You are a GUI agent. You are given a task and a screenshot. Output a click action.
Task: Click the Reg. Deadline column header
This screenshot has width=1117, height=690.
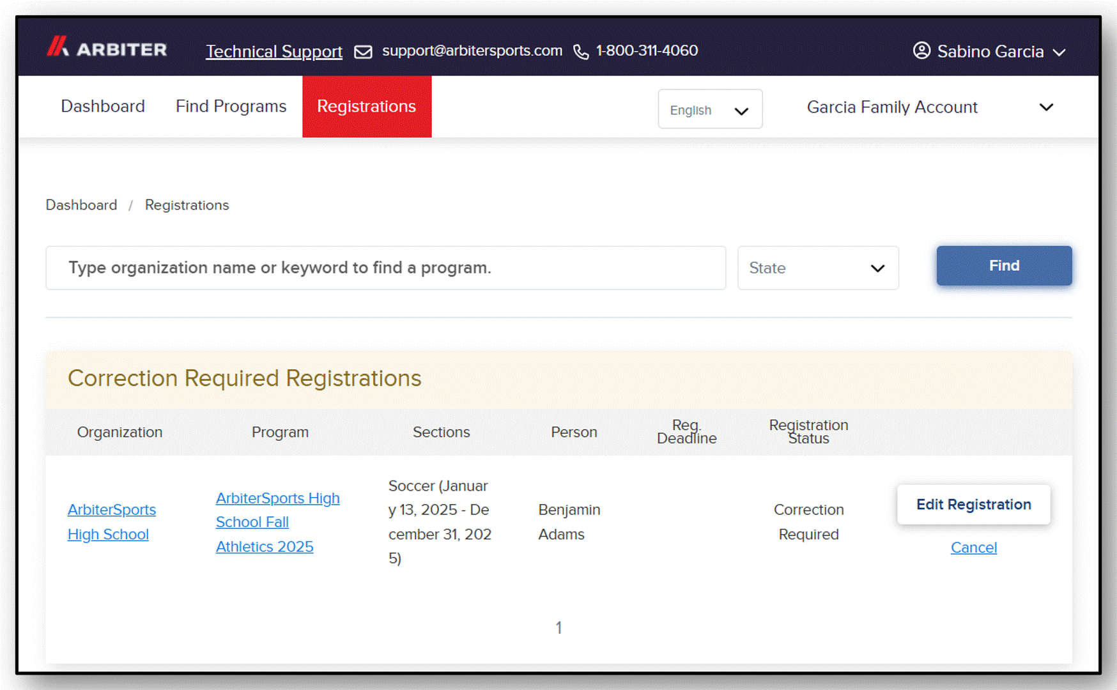(x=686, y=432)
